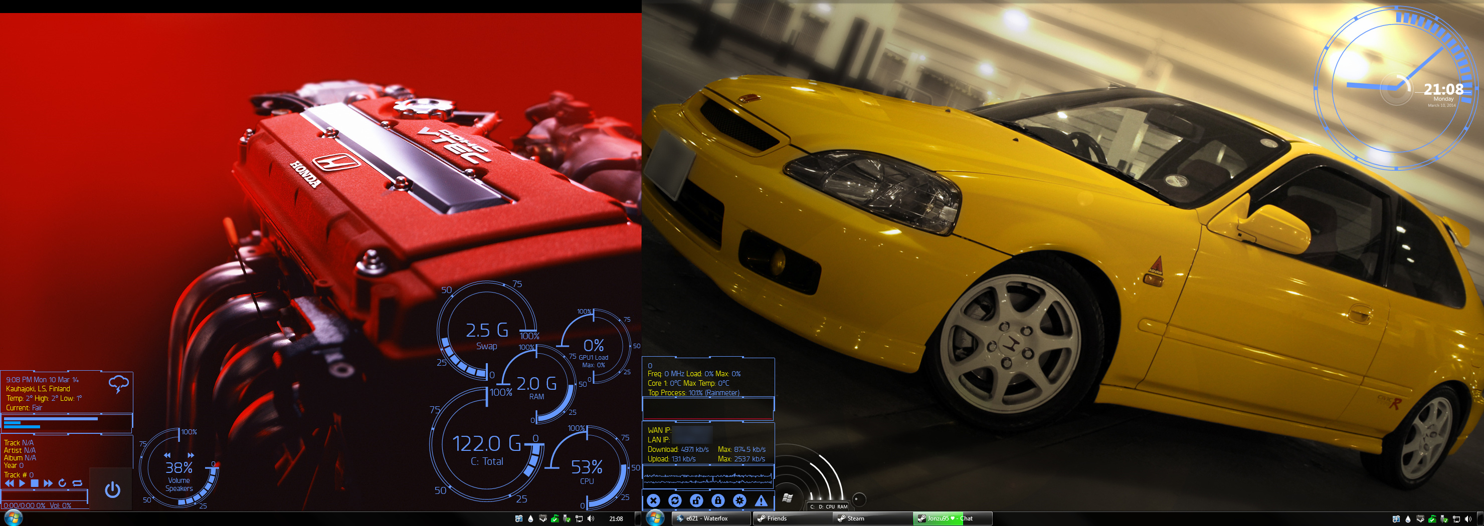Click the "Max: 874.5 kb/s" download maximum
1484x526 pixels.
click(742, 449)
